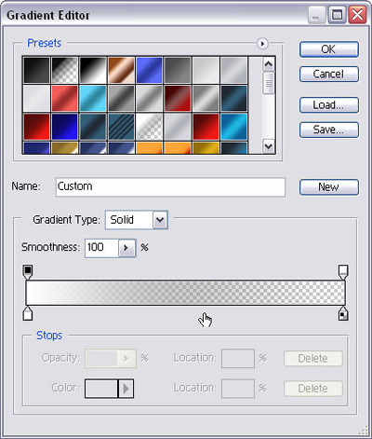Click the presets scrollbar thumb
The height and width of the screenshot is (439, 372).
pos(269,83)
